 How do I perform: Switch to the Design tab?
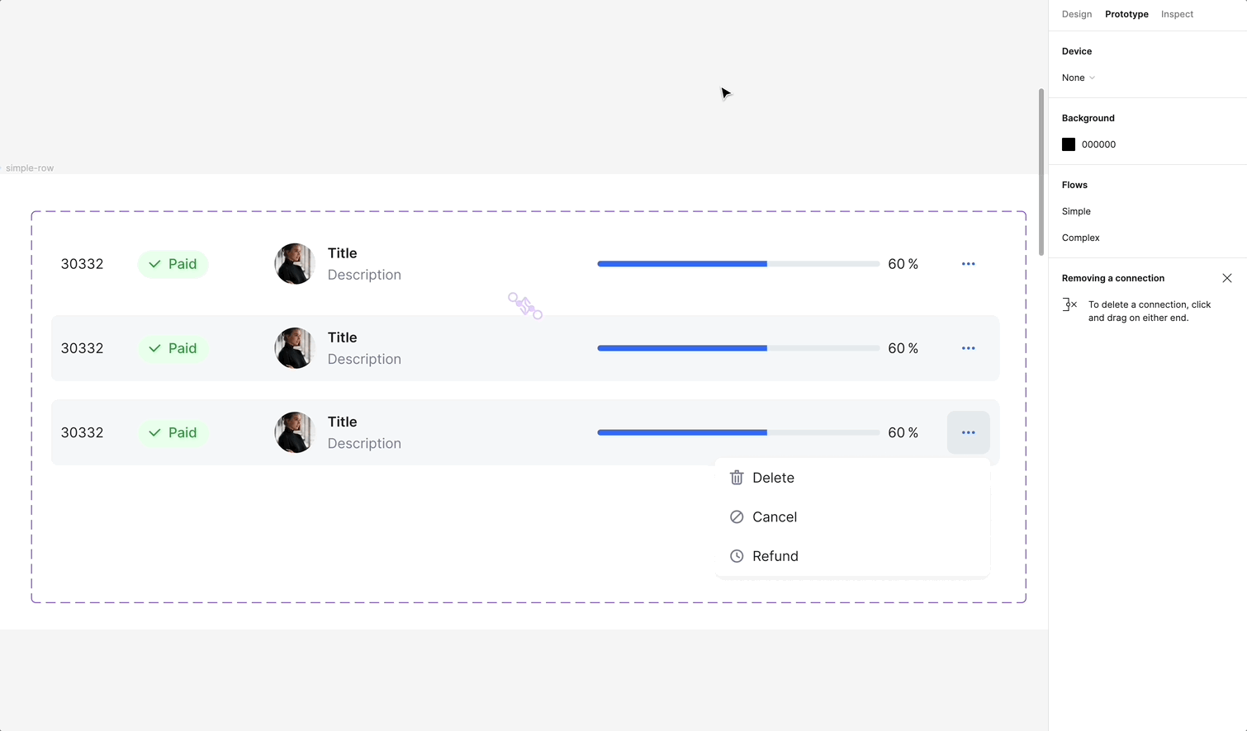(1076, 14)
